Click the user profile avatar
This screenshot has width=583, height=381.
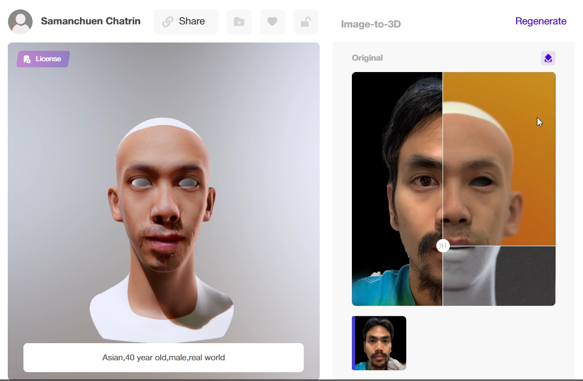[20, 22]
